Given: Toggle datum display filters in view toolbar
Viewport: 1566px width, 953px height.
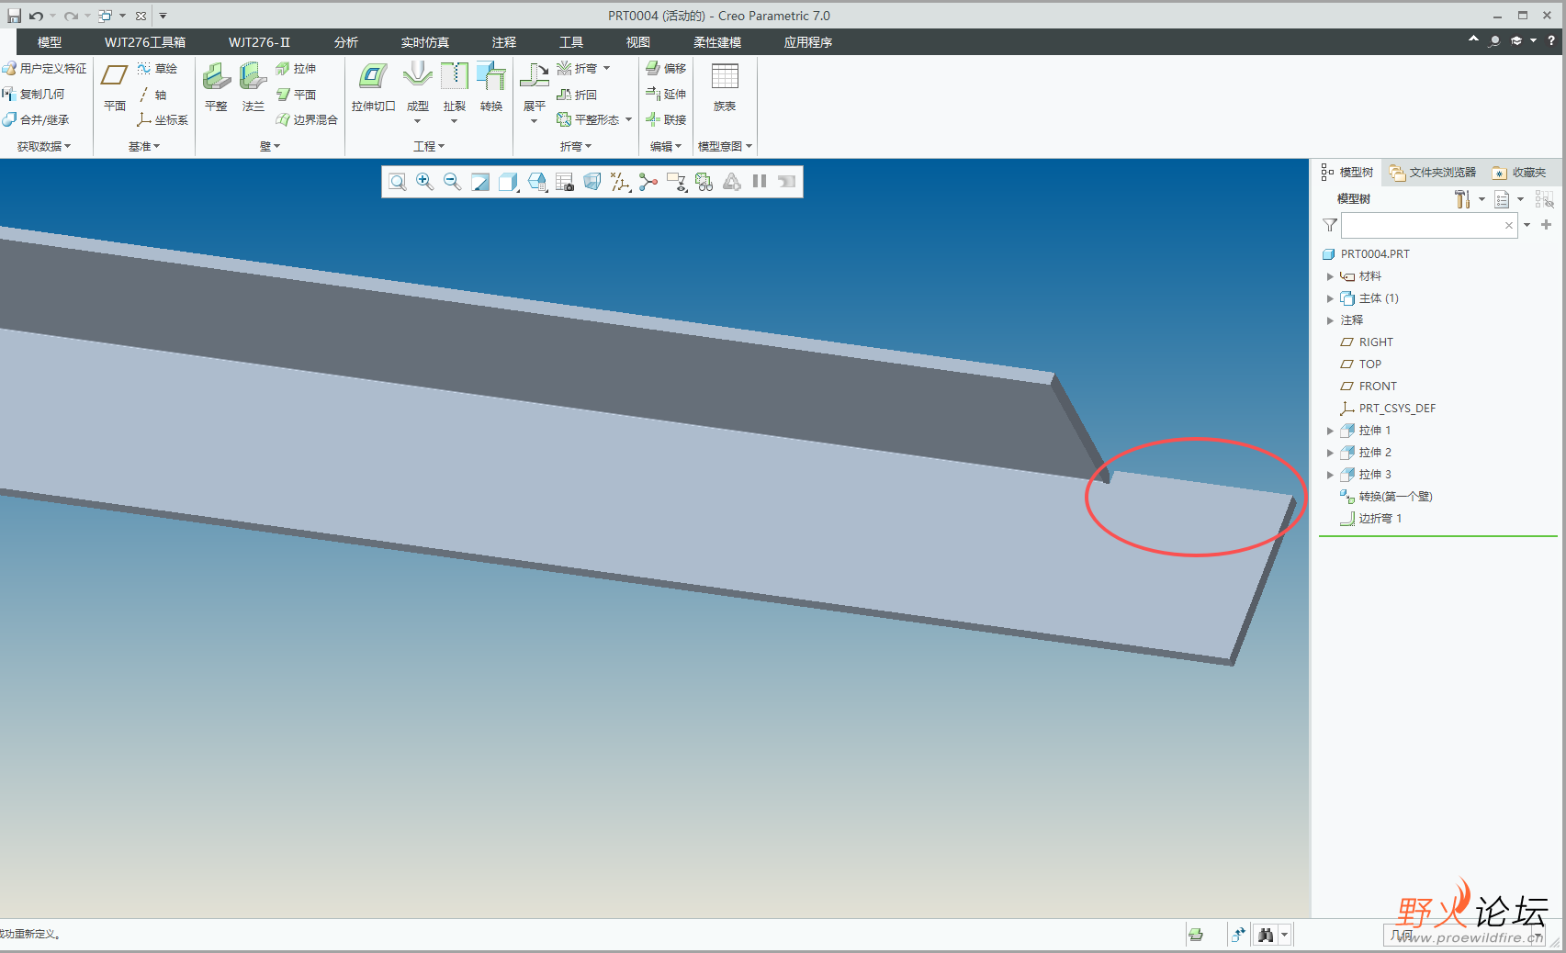Looking at the screenshot, I should 621,182.
